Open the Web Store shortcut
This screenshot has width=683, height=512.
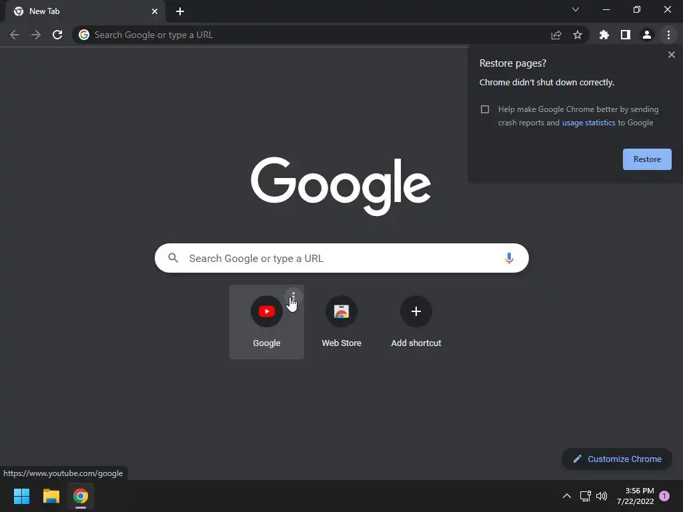pyautogui.click(x=341, y=322)
